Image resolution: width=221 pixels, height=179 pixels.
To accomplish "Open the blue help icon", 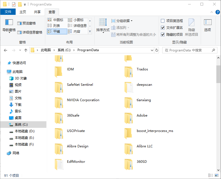I will click(x=217, y=12).
